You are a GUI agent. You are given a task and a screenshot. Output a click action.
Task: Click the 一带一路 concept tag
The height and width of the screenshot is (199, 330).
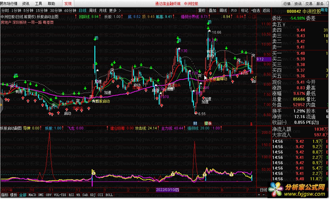coord(35,22)
